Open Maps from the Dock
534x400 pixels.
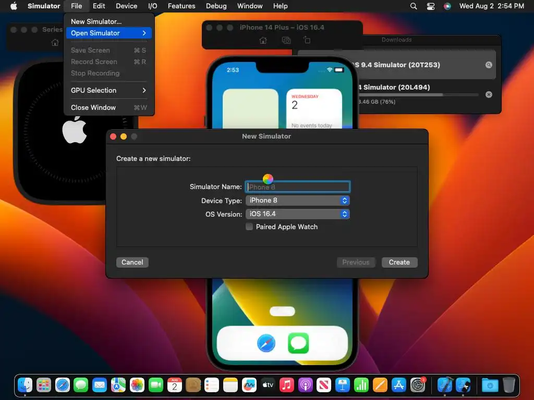pos(118,385)
